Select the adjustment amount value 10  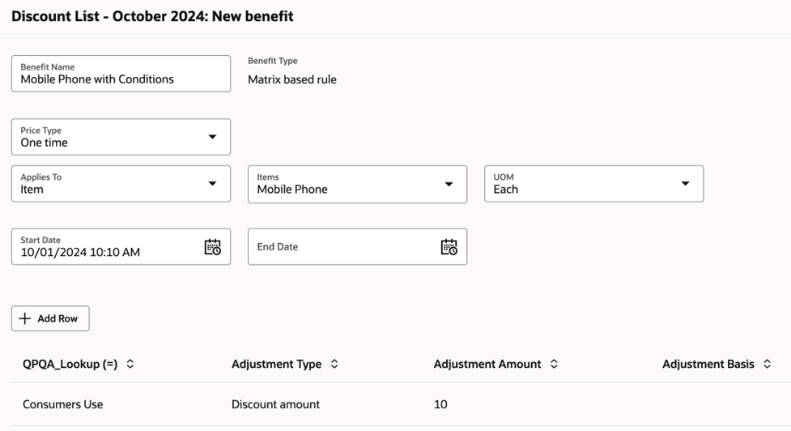click(440, 404)
